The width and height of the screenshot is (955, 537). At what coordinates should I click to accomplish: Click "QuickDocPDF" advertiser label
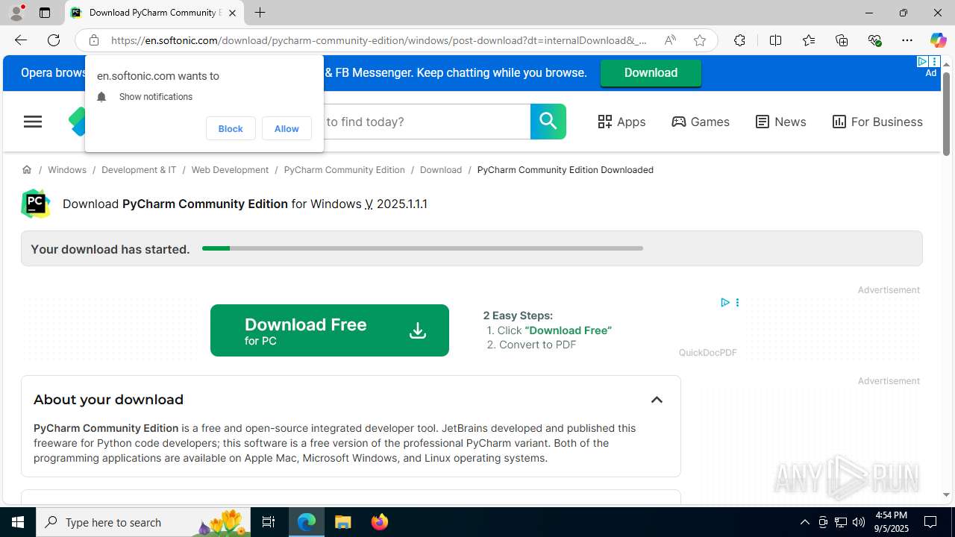coord(707,353)
